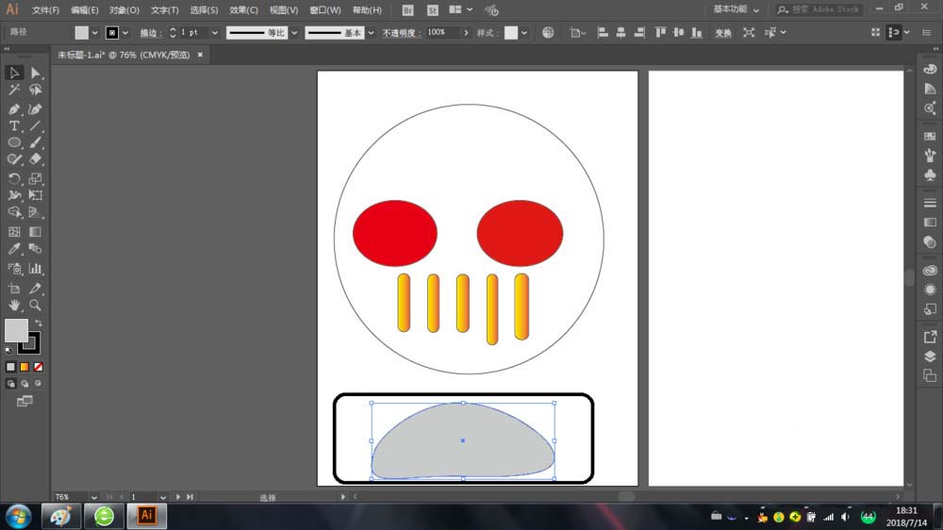This screenshot has height=530, width=943.
Task: Swap fill and stroke colors
Action: (39, 323)
